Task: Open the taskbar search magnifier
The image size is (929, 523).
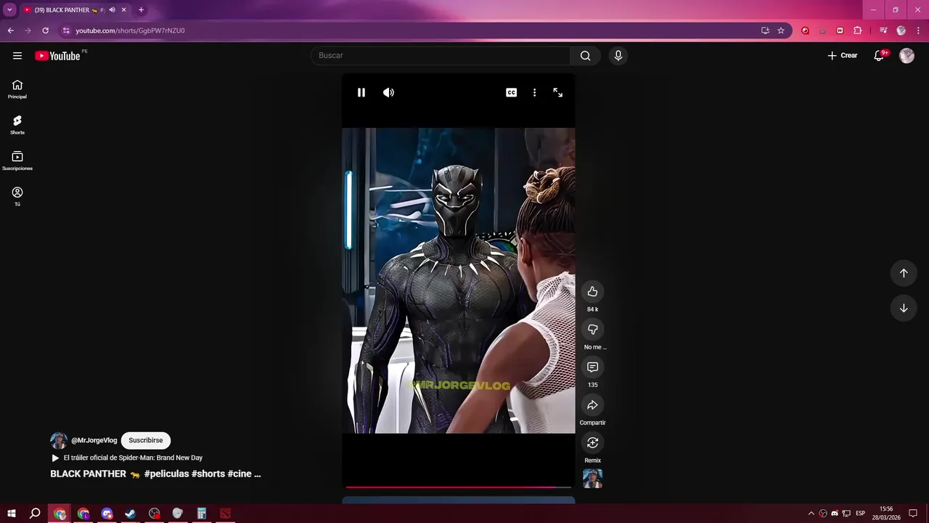Action: pos(35,514)
